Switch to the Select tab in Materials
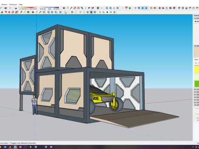This screenshot has width=199, height=149. 197,60
